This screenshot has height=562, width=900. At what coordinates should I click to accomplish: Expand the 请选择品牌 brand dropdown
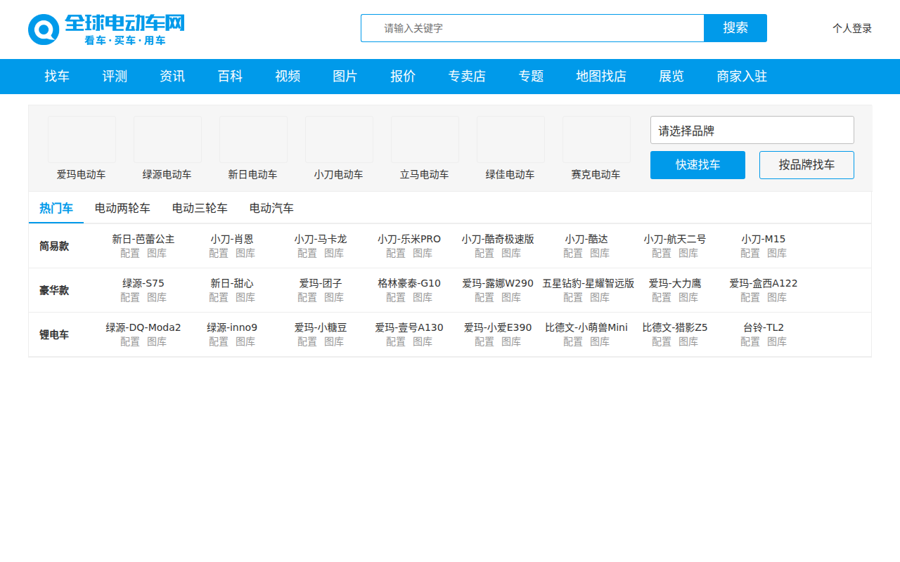pos(752,130)
